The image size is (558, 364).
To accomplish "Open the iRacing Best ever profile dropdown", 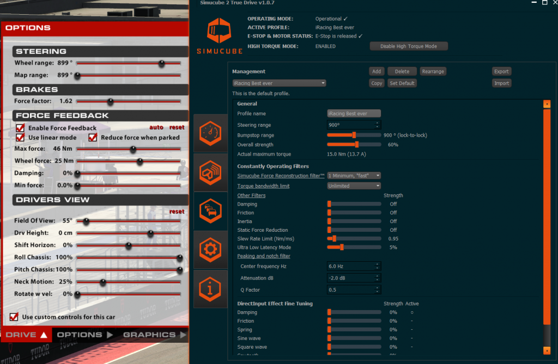I will 279,83.
